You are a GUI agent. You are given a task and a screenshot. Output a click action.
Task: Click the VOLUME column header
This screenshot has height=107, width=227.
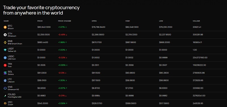[x=196, y=21]
